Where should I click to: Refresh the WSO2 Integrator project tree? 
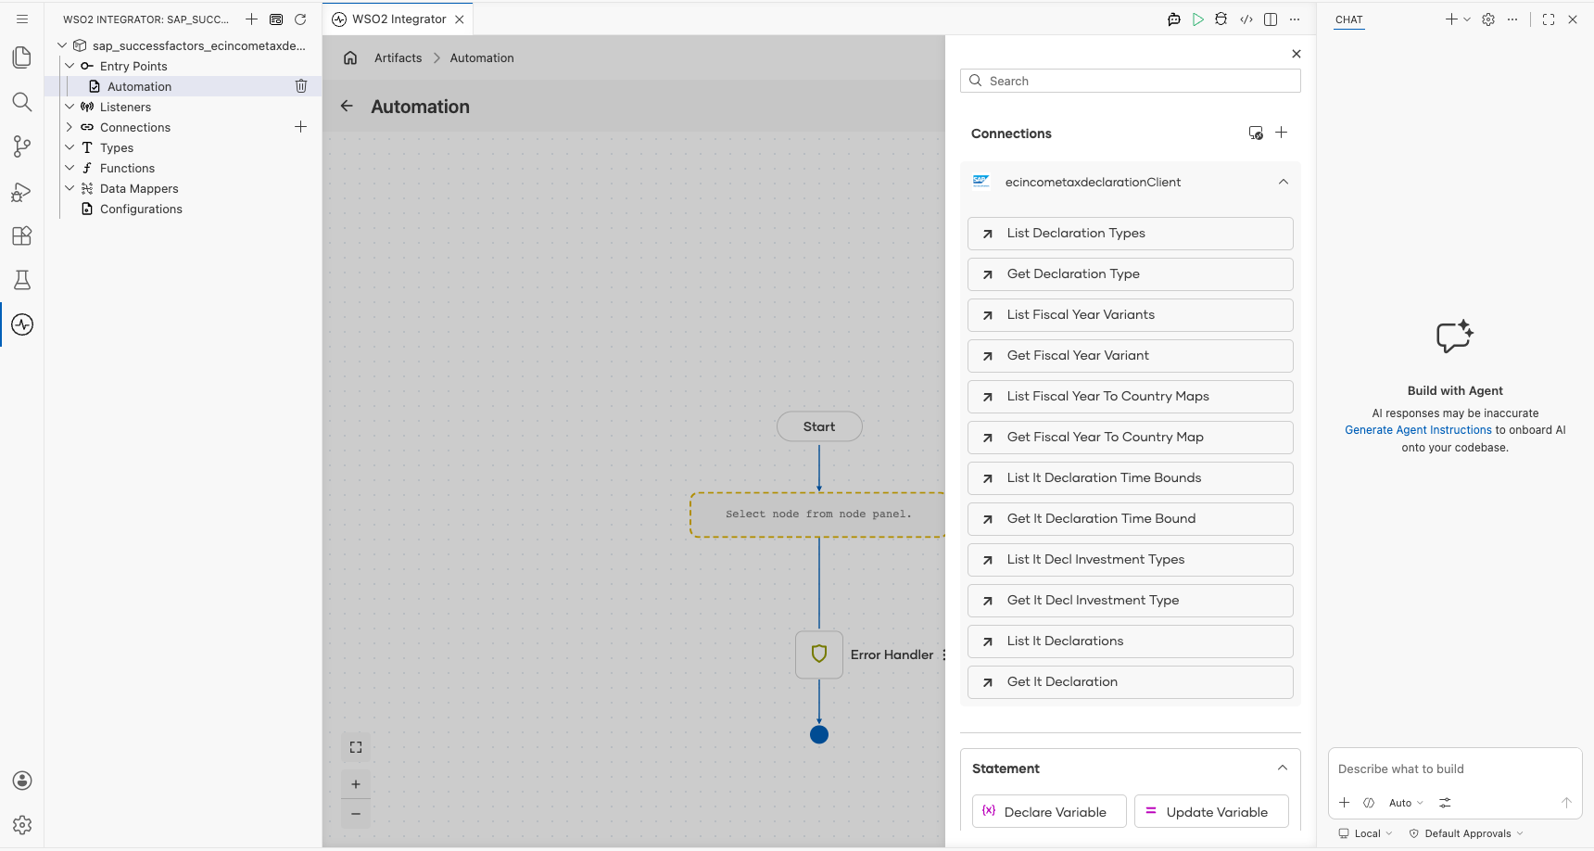(300, 19)
